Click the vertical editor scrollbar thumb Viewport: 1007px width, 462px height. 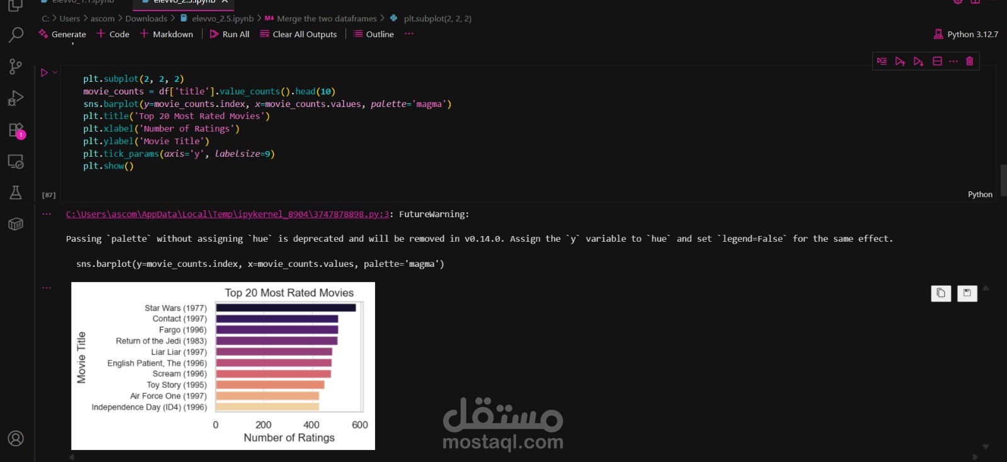1003,181
